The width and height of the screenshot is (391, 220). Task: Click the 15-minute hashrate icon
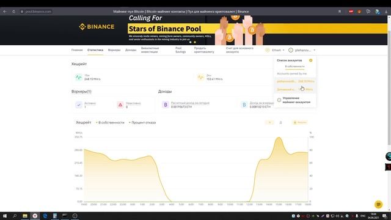79,78
